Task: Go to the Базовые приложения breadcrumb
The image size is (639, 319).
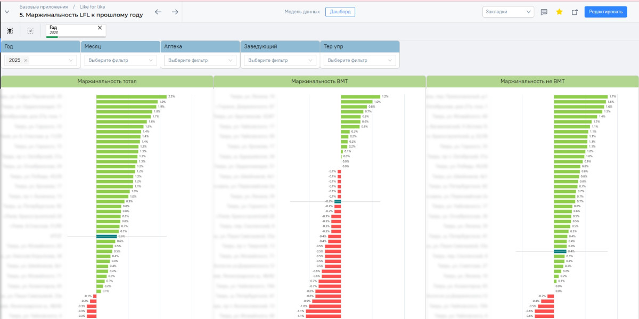Action: pos(44,6)
